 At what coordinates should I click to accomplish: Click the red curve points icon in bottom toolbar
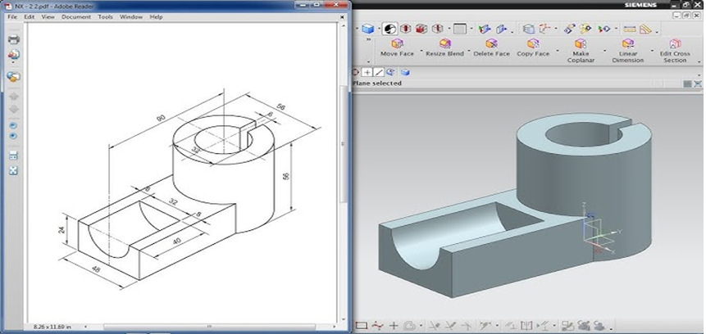379,326
